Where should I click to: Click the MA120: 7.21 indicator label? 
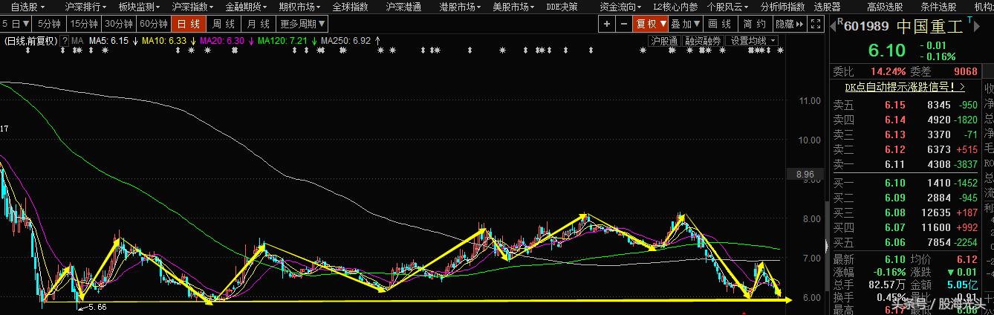[283, 40]
